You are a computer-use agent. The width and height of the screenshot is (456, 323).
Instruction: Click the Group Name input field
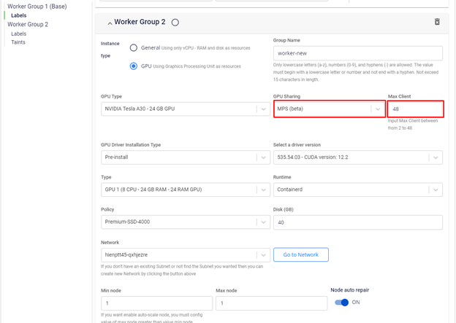(x=357, y=53)
